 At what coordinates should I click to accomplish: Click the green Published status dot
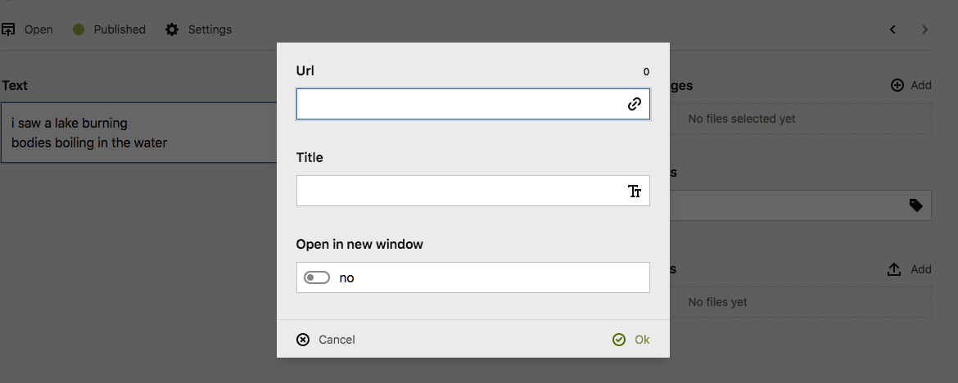click(79, 29)
